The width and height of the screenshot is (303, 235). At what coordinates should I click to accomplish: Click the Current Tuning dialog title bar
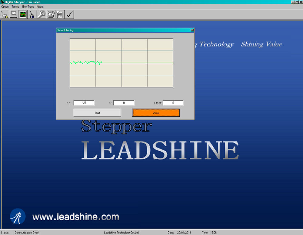click(x=121, y=30)
